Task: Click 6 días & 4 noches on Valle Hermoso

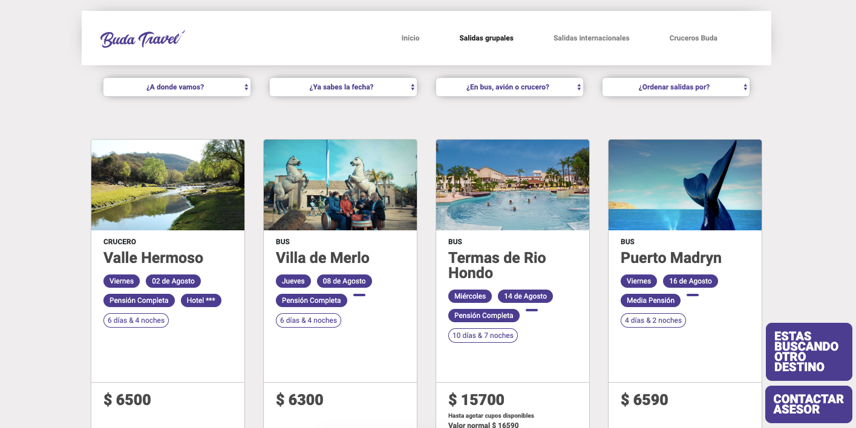Action: point(136,320)
